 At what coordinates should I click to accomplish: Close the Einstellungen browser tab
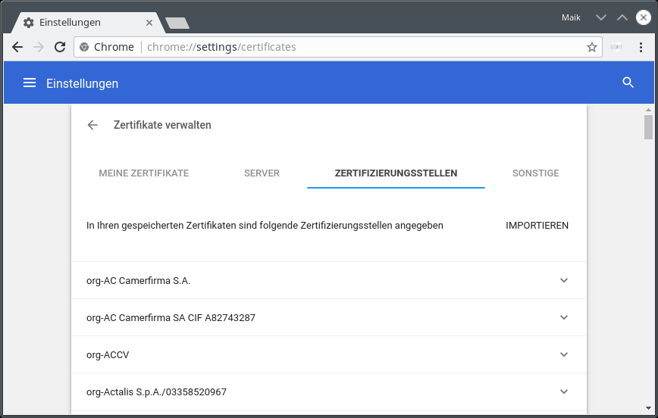pos(149,23)
